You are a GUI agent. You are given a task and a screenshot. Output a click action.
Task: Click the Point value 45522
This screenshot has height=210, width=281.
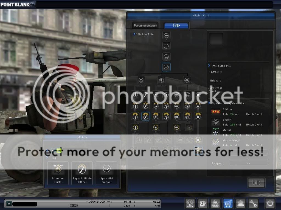[x=156, y=202]
